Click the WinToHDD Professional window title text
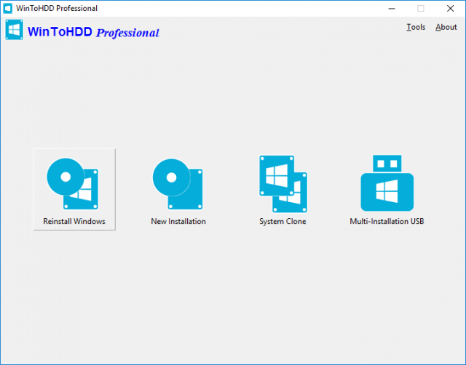The width and height of the screenshot is (466, 365). pos(57,8)
